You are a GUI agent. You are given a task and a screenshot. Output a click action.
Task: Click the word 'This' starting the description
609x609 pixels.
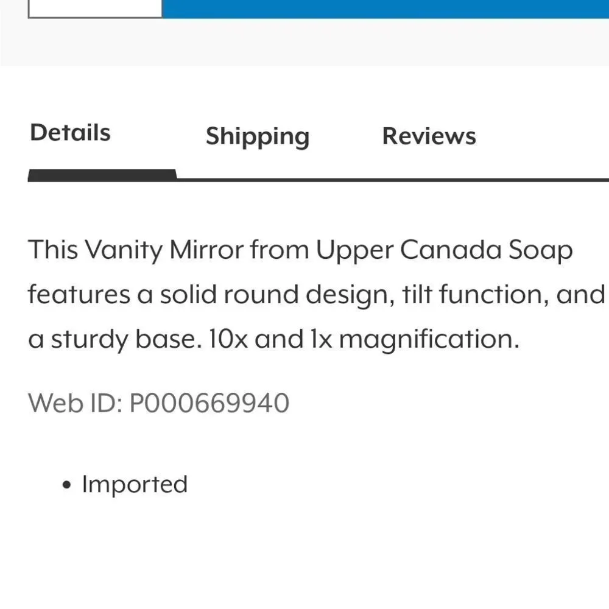pos(53,250)
